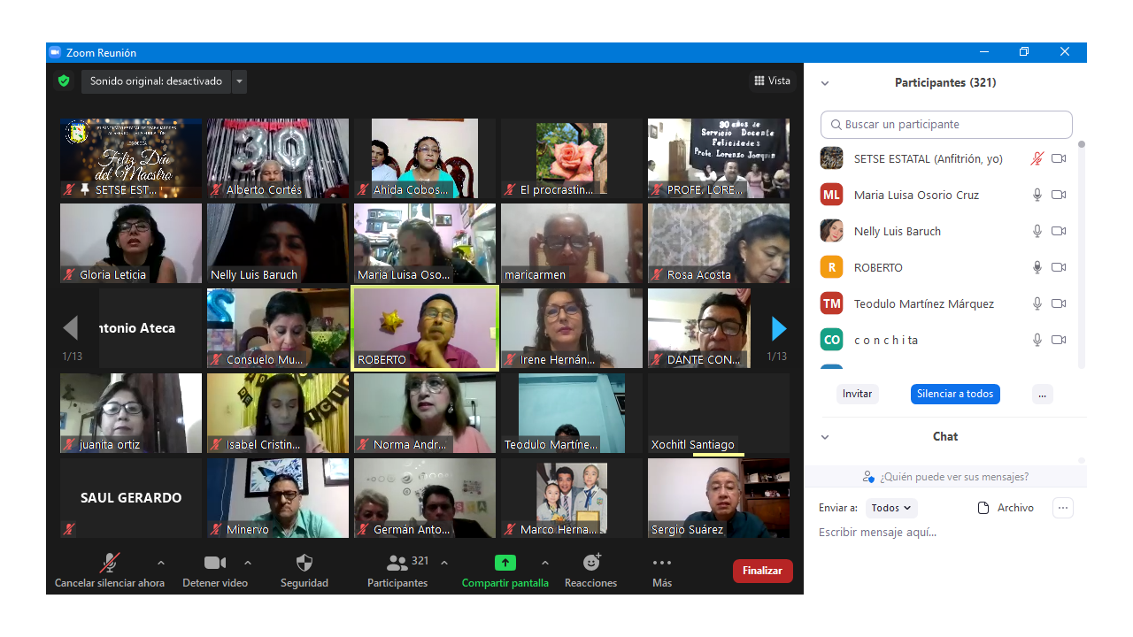Toggle 'Sonido original: desactivado' button
Screen dimensions: 1133x637
coord(156,81)
